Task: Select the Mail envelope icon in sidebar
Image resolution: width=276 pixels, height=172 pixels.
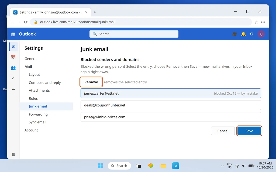Action: click(13, 47)
